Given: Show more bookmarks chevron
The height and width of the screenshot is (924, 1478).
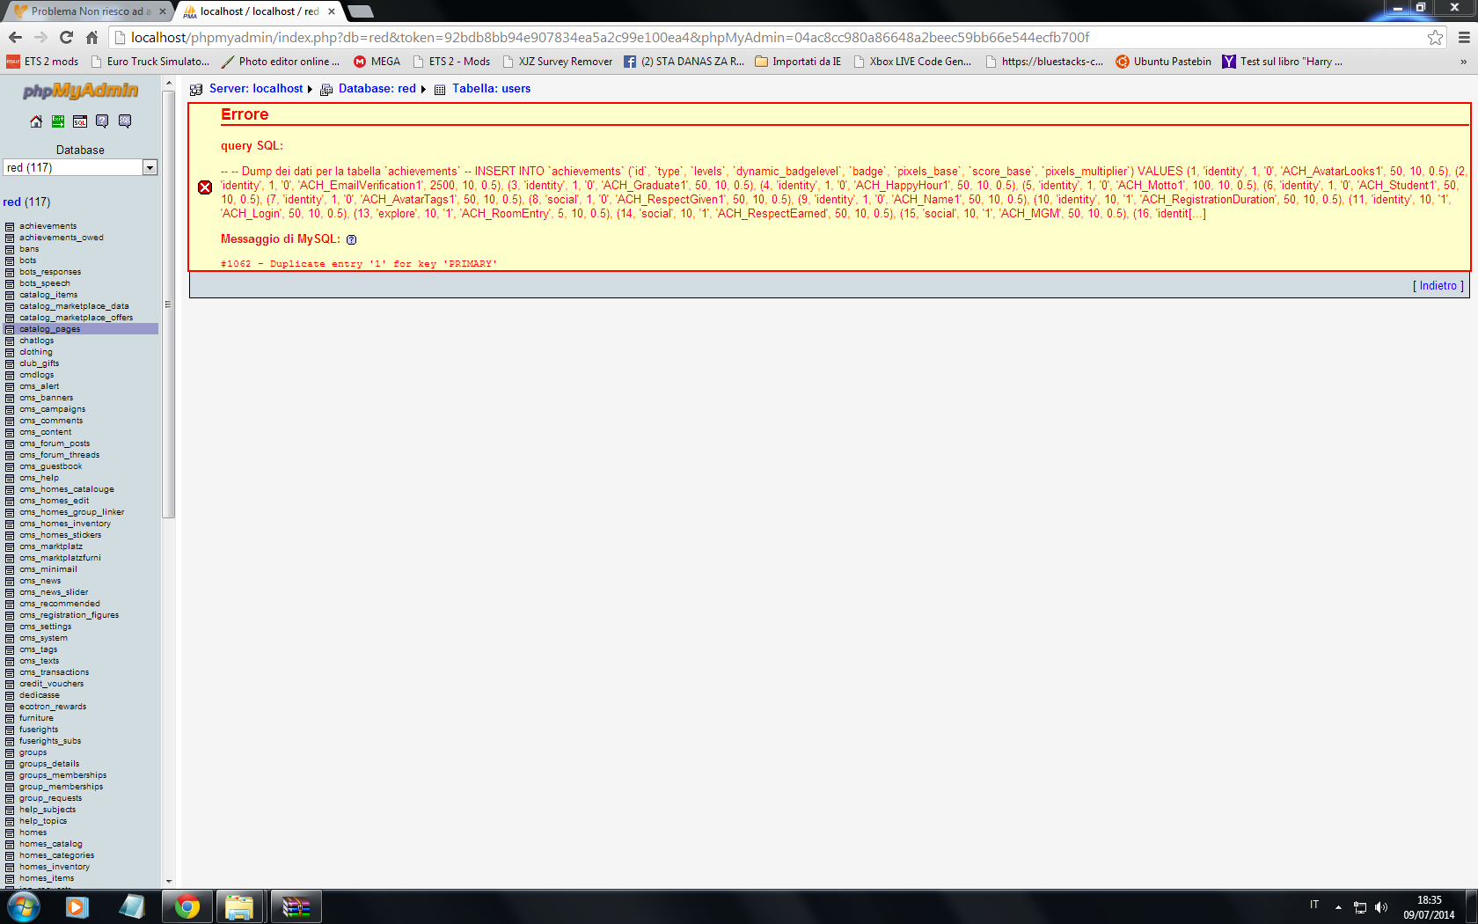Looking at the screenshot, I should [1463, 62].
